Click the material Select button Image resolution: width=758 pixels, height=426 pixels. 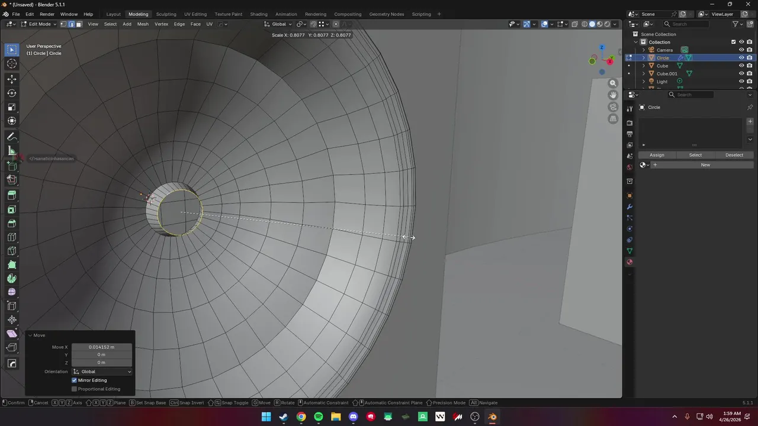tap(695, 155)
